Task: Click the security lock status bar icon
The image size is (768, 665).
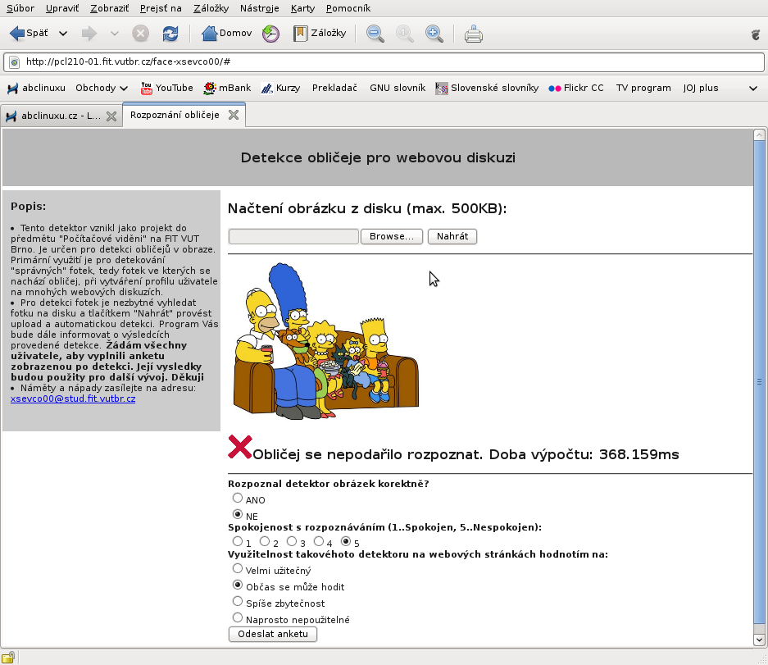Action: (8, 657)
